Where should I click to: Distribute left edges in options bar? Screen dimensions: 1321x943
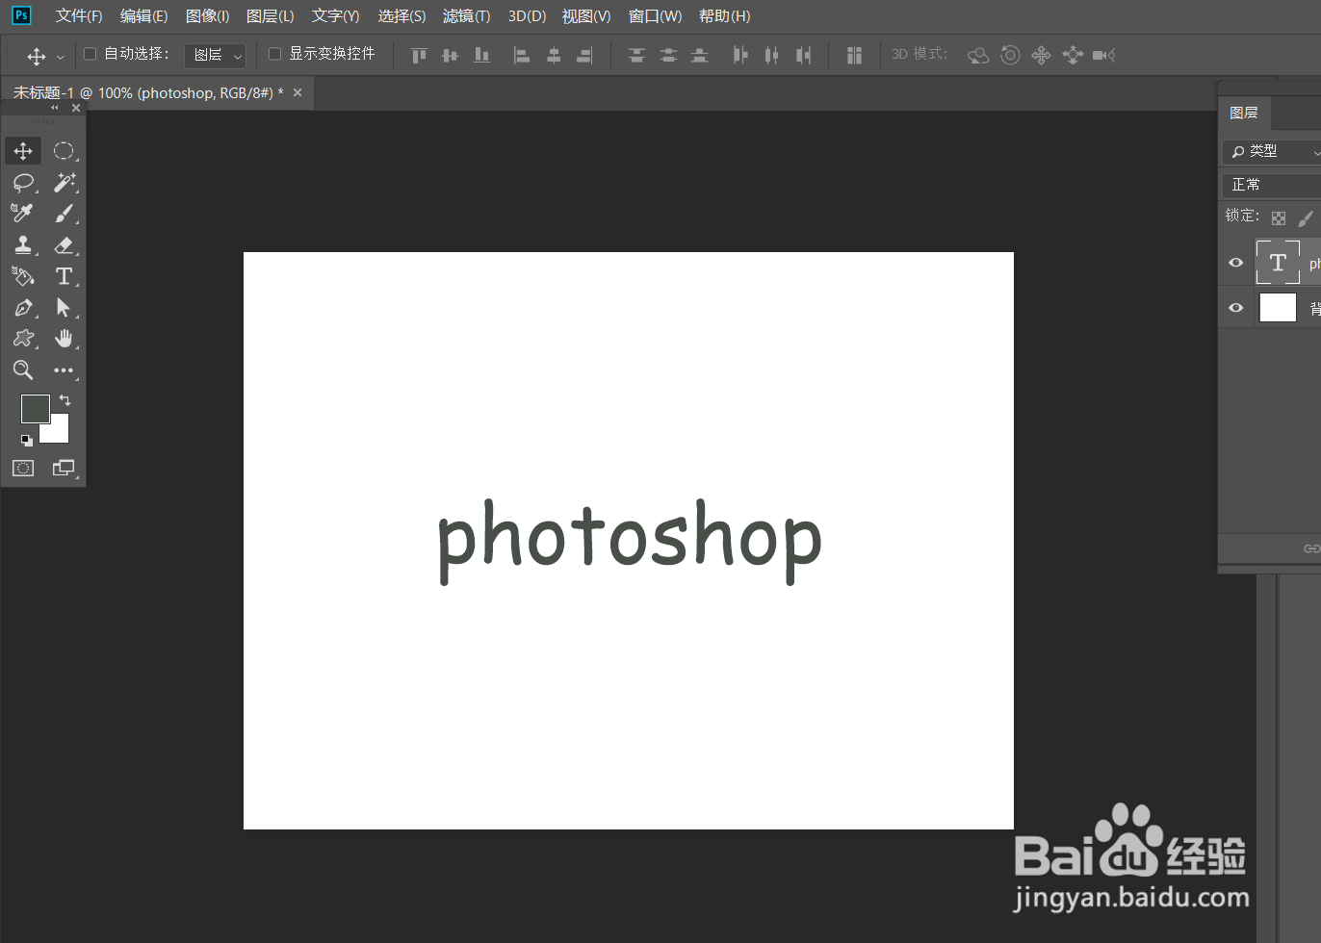tap(739, 55)
